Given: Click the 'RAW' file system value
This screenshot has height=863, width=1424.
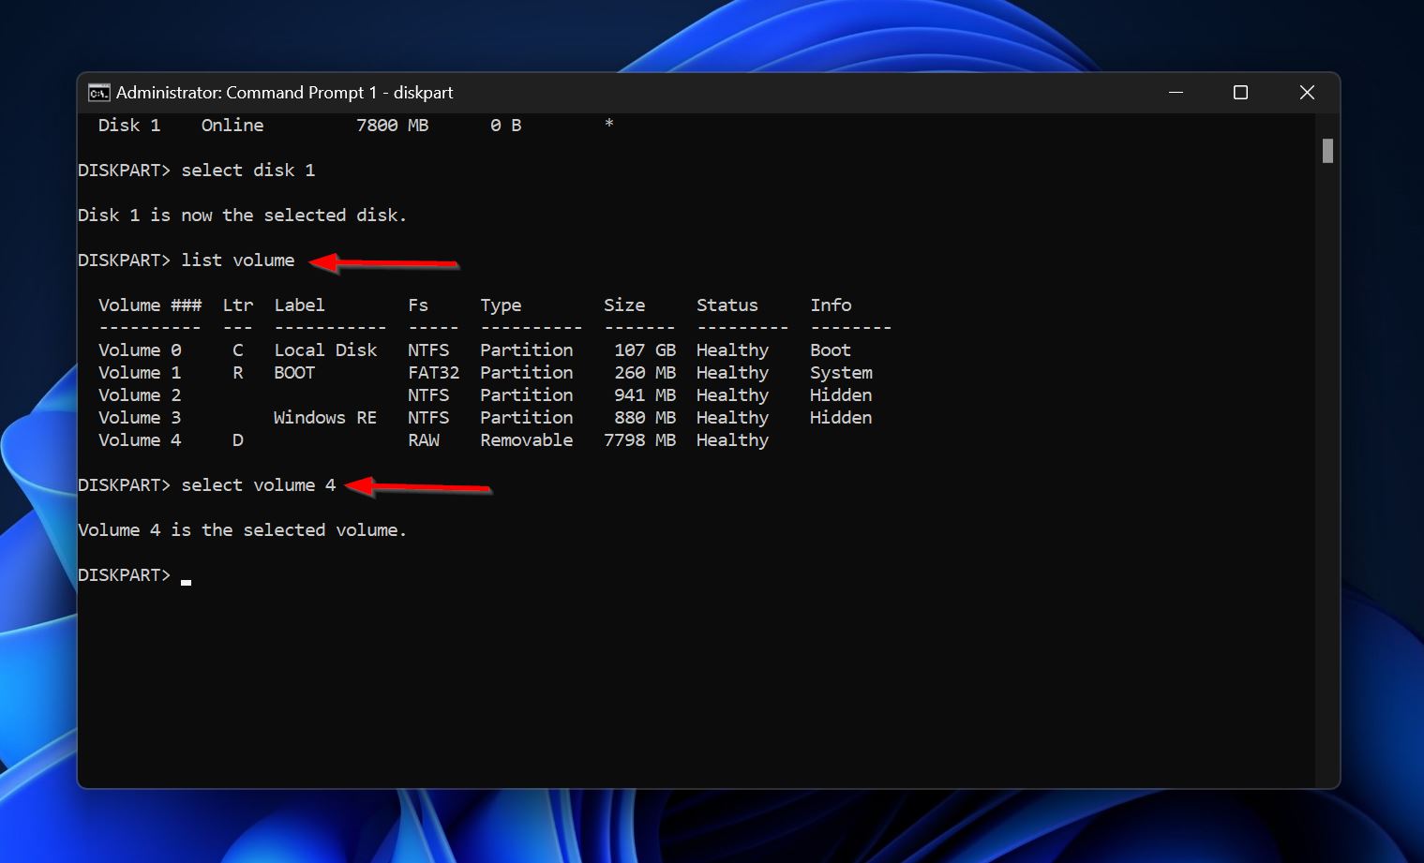Looking at the screenshot, I should (424, 440).
